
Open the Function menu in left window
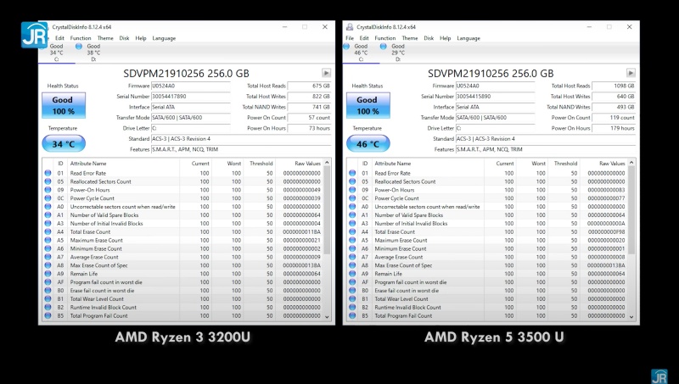click(81, 38)
